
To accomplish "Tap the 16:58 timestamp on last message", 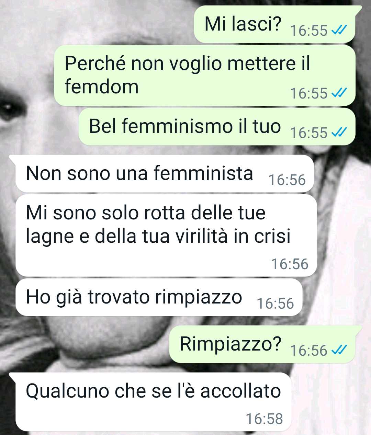I will coord(264,419).
